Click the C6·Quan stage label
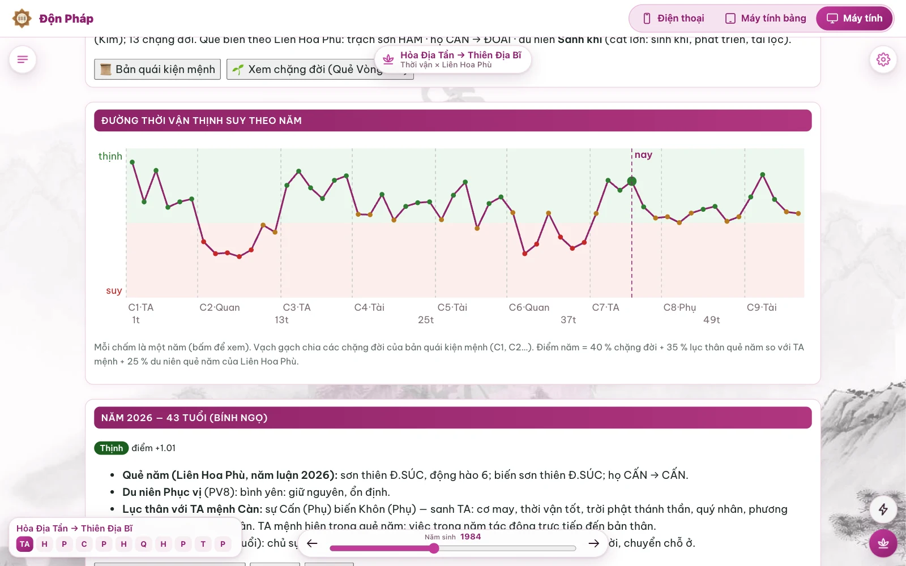 click(x=529, y=307)
